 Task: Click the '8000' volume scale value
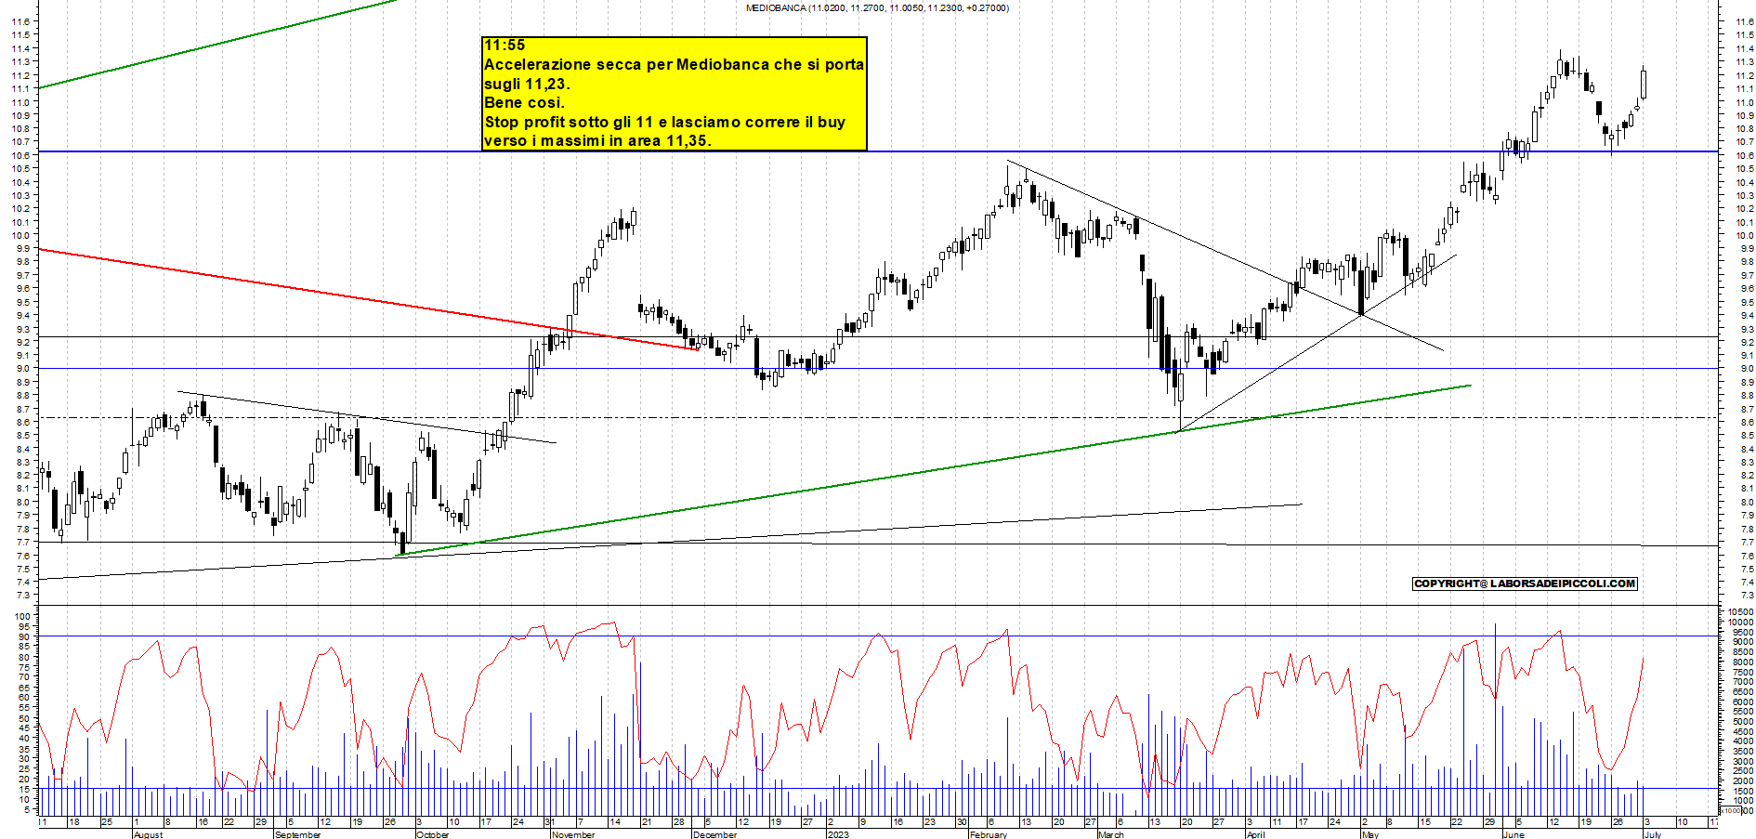[x=1743, y=662]
